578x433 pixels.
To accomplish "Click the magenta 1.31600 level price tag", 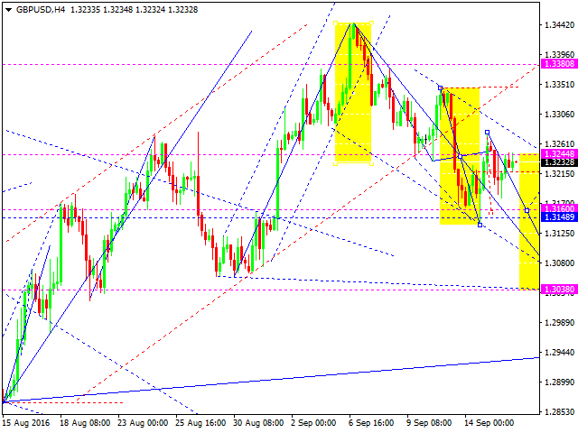I will tap(559, 208).
